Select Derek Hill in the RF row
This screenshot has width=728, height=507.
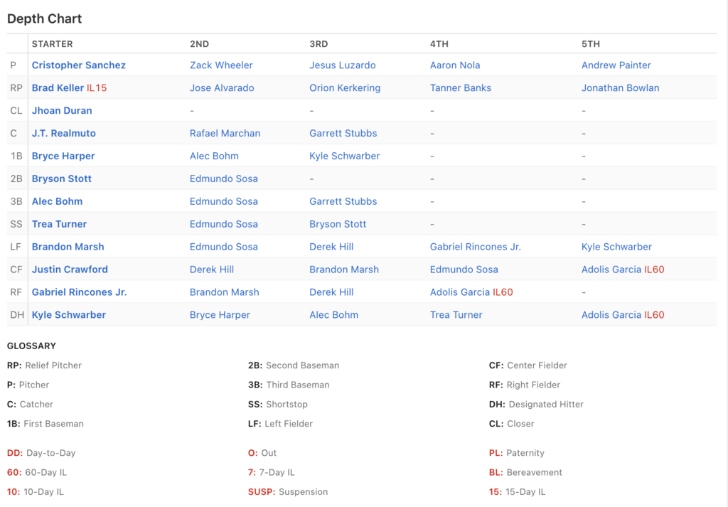pos(331,292)
